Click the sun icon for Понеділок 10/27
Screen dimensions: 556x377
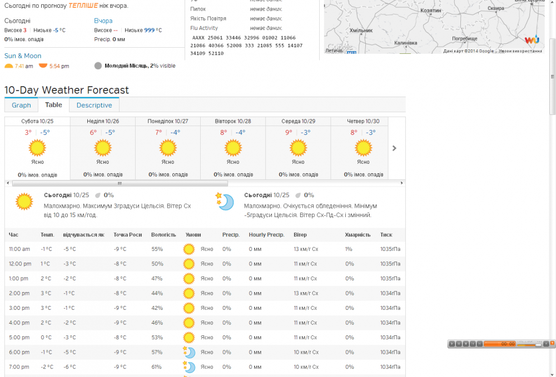168,148
